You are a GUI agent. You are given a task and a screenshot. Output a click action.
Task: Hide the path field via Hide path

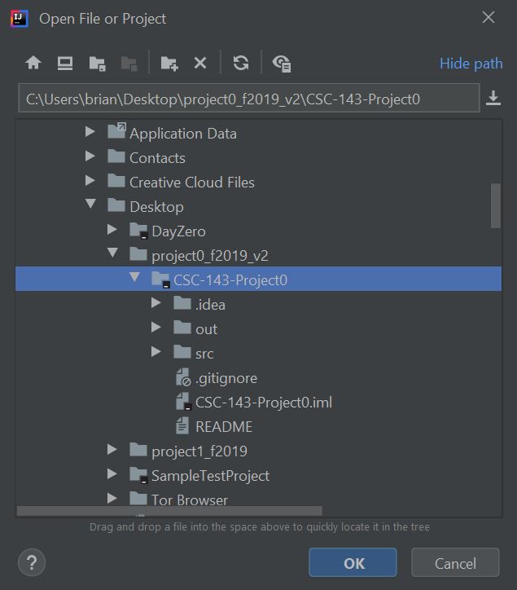pos(471,64)
